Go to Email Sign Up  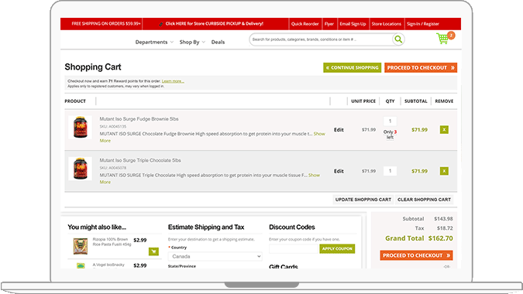353,24
